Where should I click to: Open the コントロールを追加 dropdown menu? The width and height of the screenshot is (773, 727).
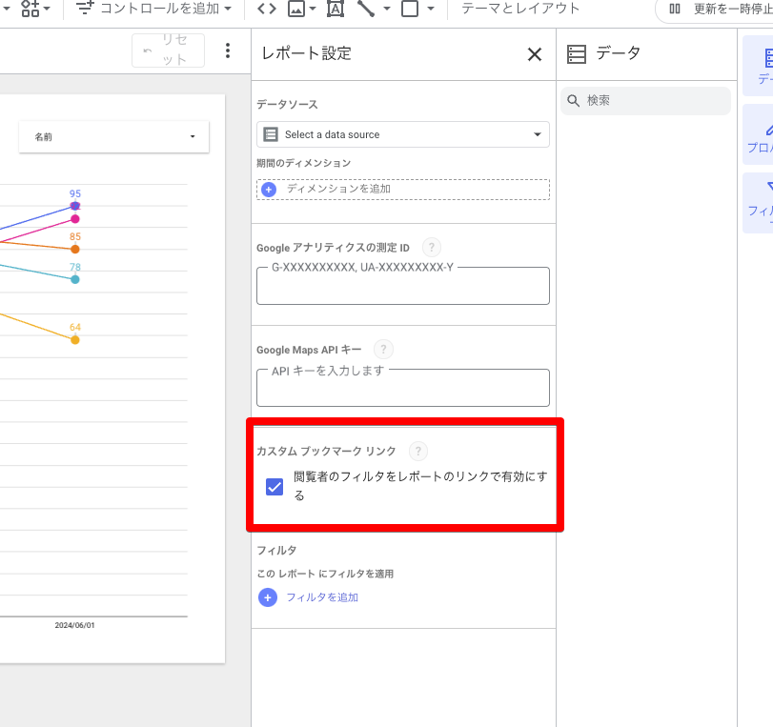(x=154, y=9)
